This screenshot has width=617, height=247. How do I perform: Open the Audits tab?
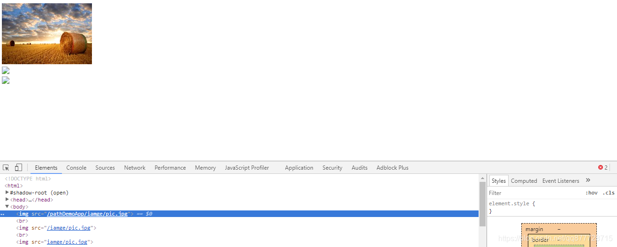point(359,168)
